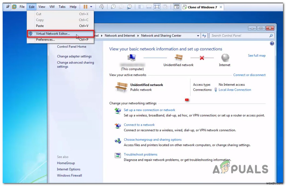
Task: Open Local Area Connection link
Action: pyautogui.click(x=235, y=90)
